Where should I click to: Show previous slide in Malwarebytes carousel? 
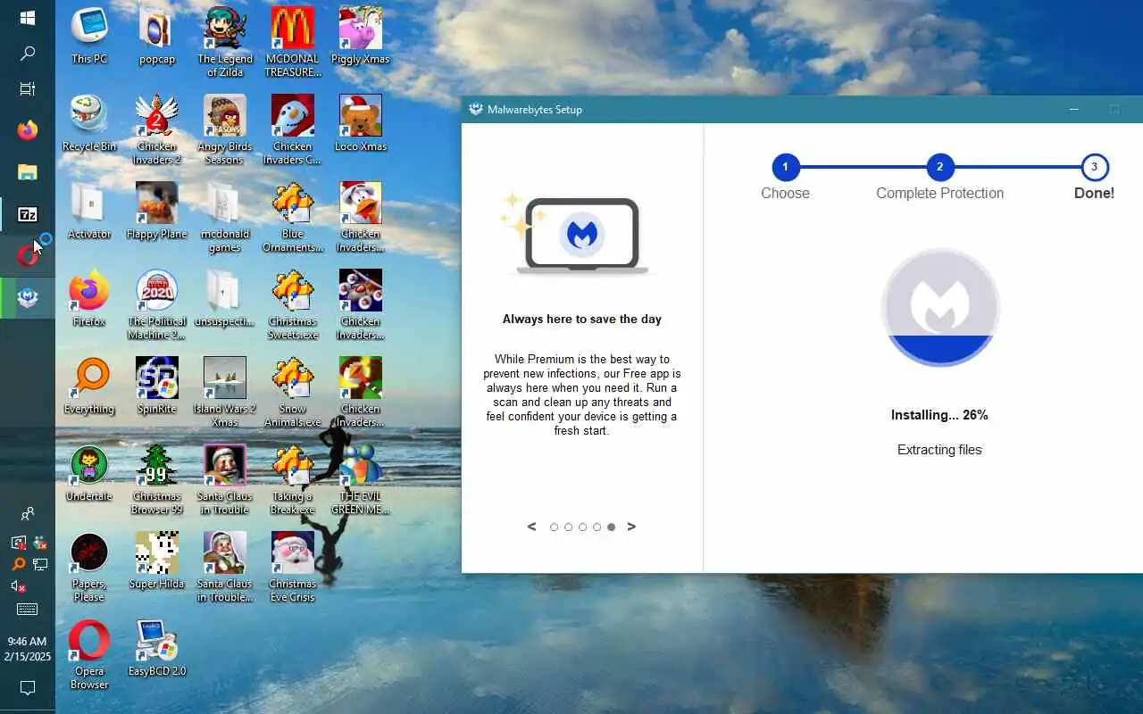532,527
